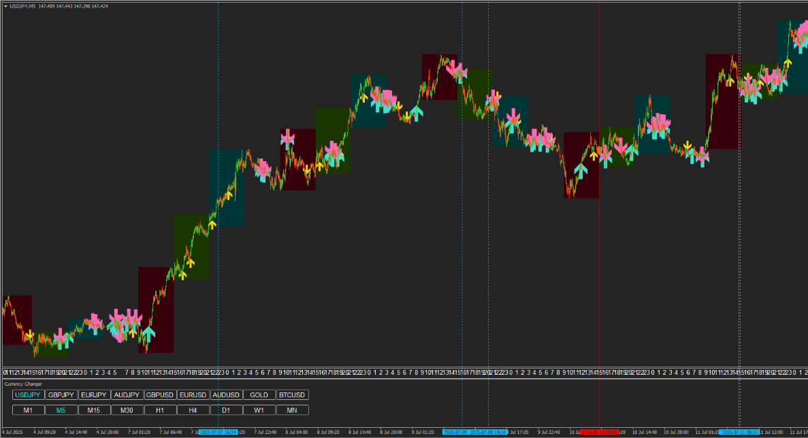The image size is (808, 438).
Task: Change timeframe to H4
Action: point(193,410)
